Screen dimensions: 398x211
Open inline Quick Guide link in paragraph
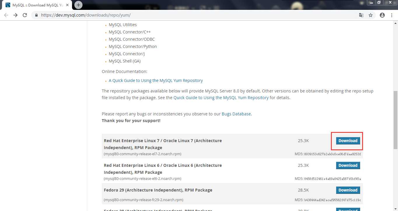[221, 98]
